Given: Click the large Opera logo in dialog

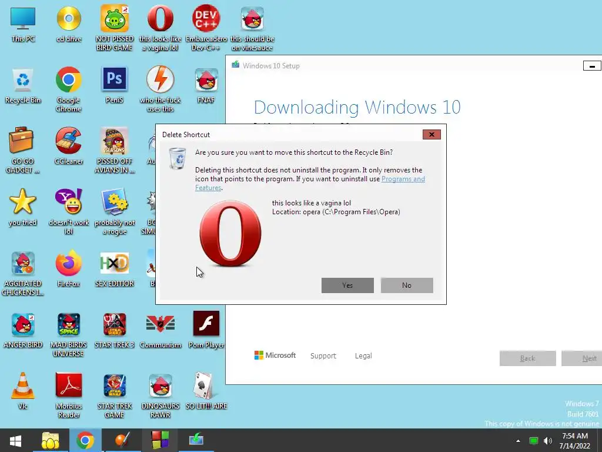Looking at the screenshot, I should pyautogui.click(x=230, y=233).
